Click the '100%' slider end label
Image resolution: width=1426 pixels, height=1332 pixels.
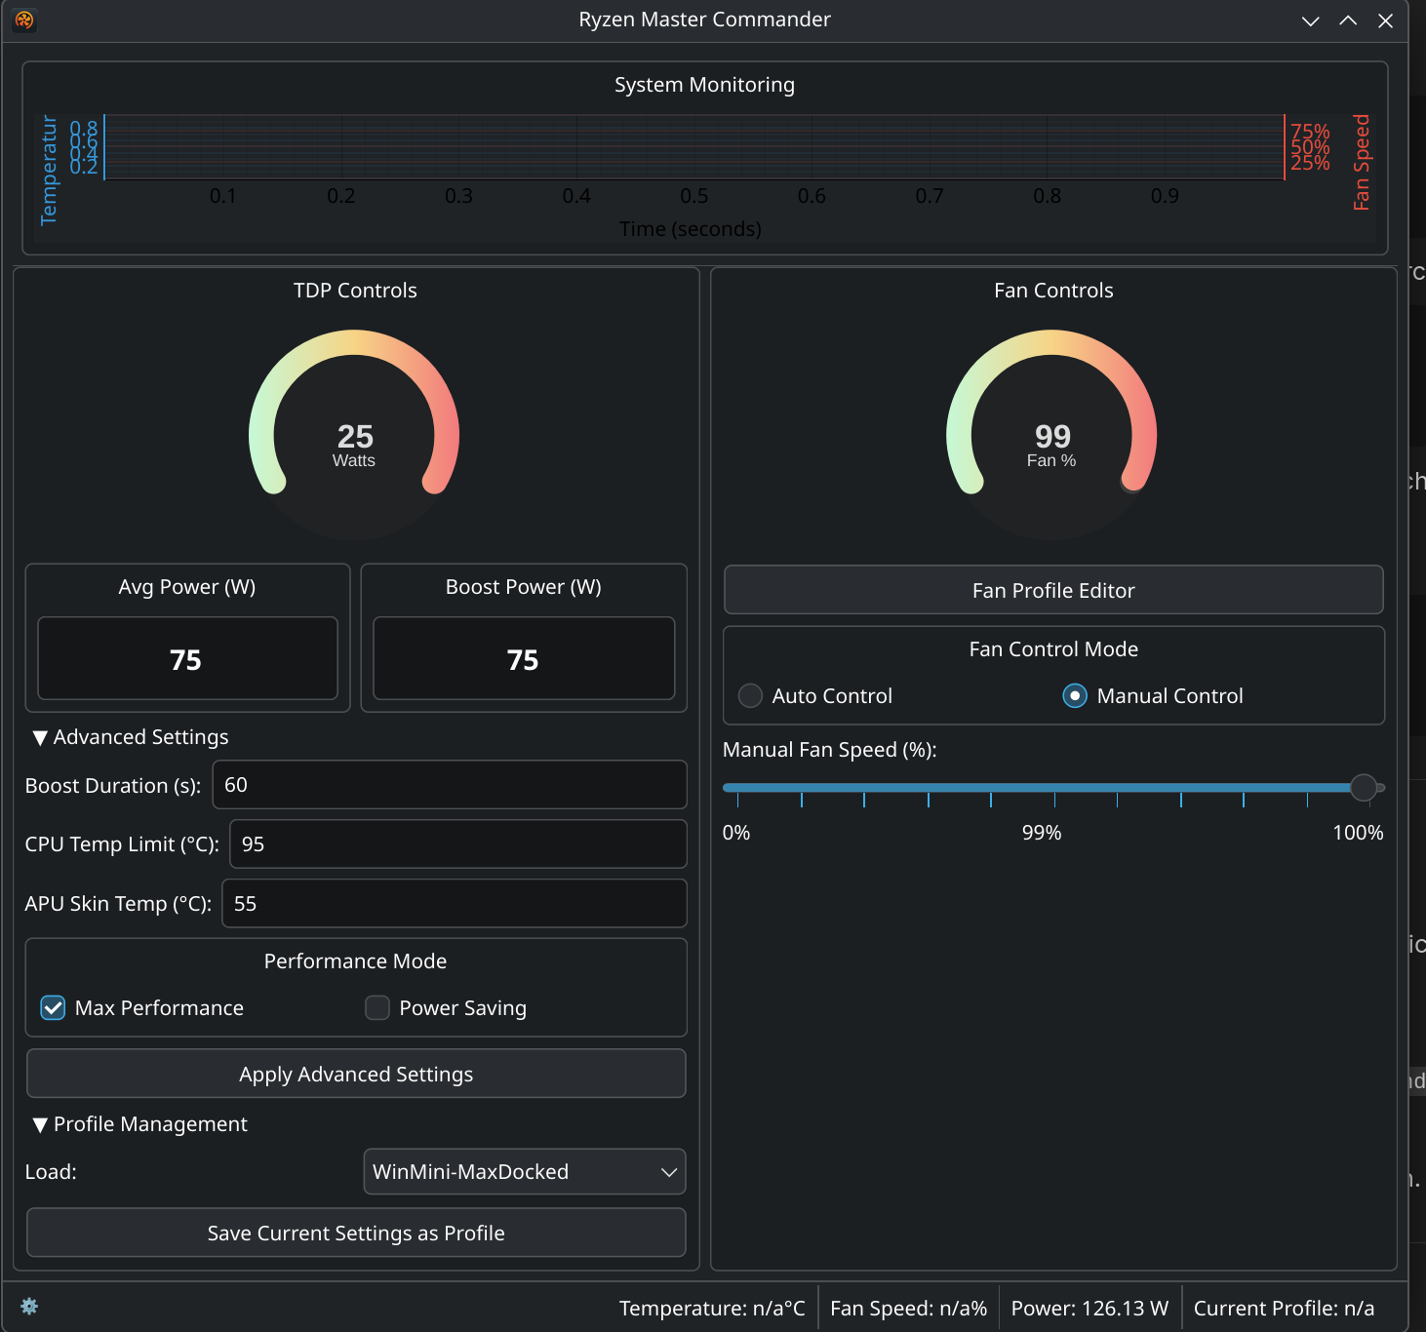1358,833
